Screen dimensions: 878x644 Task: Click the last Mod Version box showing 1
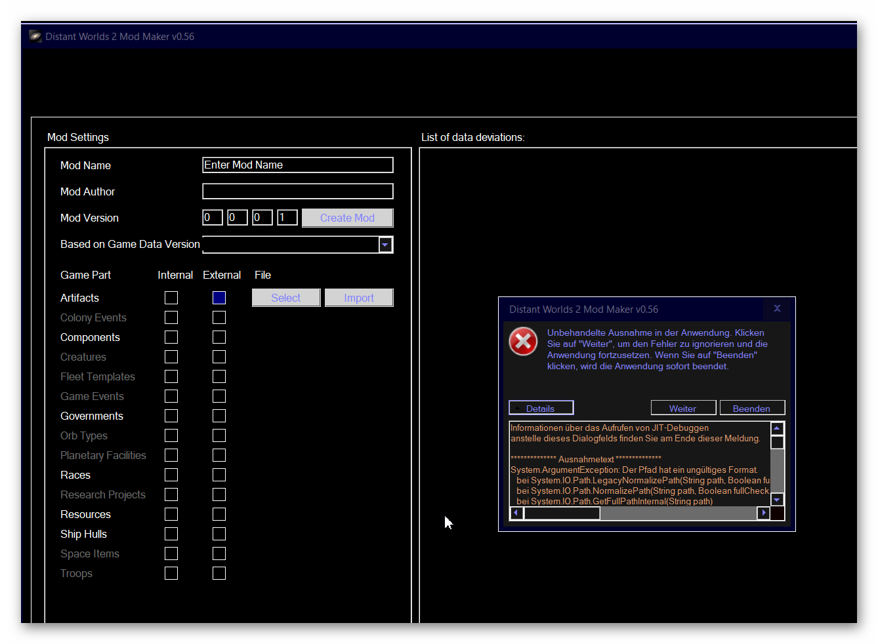click(287, 218)
